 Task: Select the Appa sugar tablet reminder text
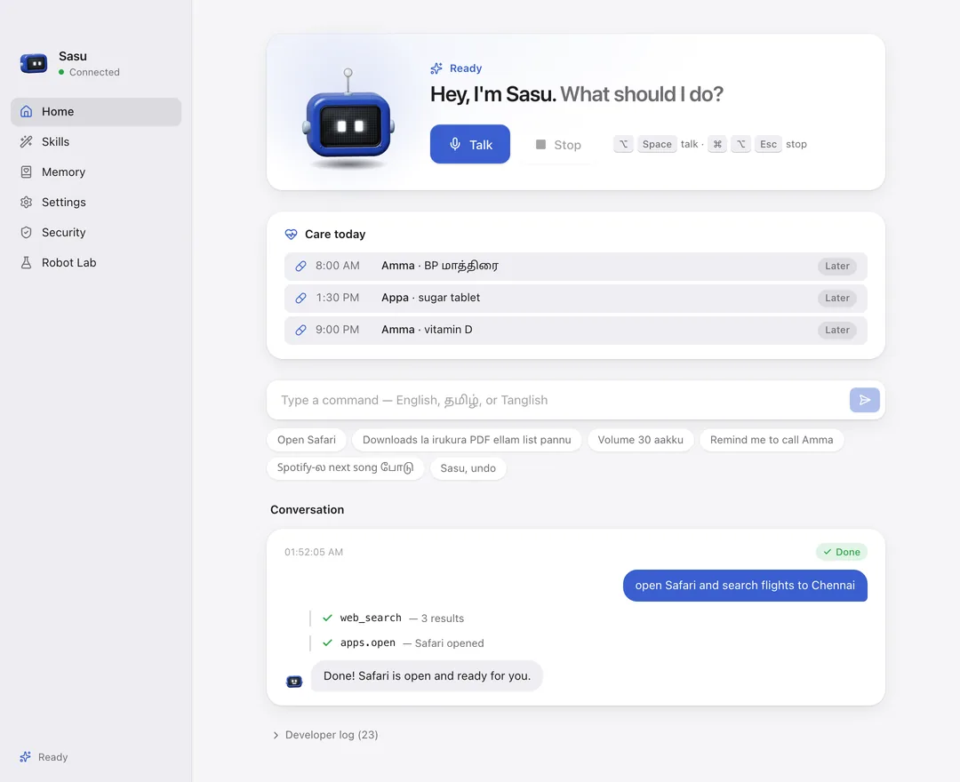[x=430, y=298]
